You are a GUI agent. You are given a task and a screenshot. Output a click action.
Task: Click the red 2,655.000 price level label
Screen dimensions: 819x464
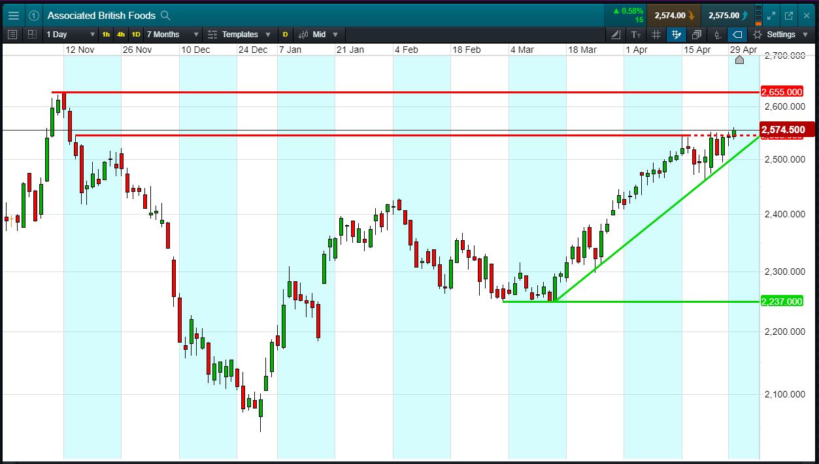(782, 92)
